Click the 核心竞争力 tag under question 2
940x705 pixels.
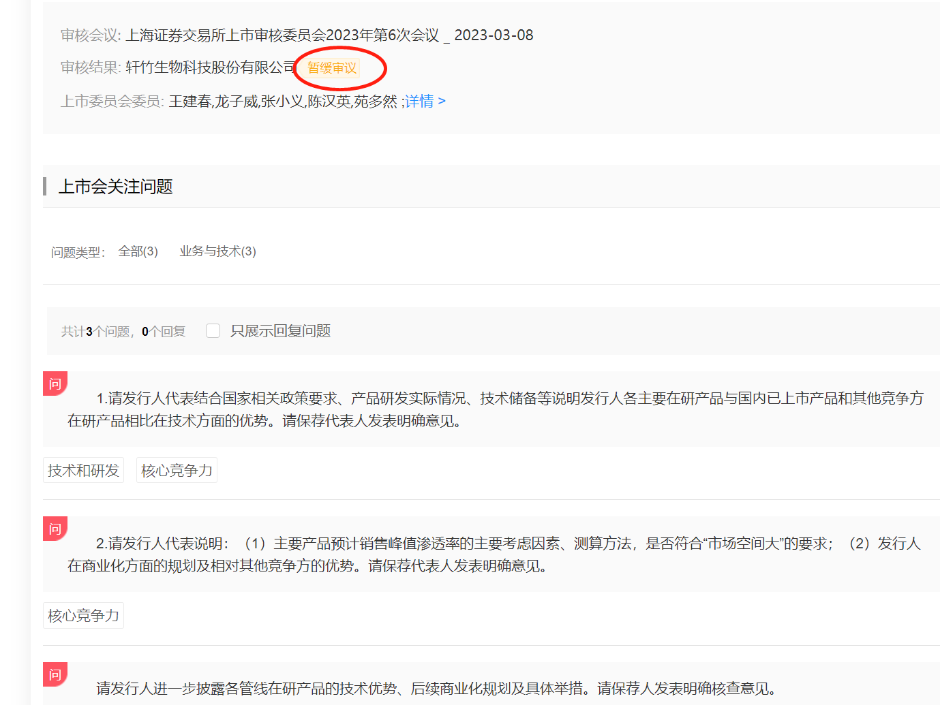click(83, 616)
